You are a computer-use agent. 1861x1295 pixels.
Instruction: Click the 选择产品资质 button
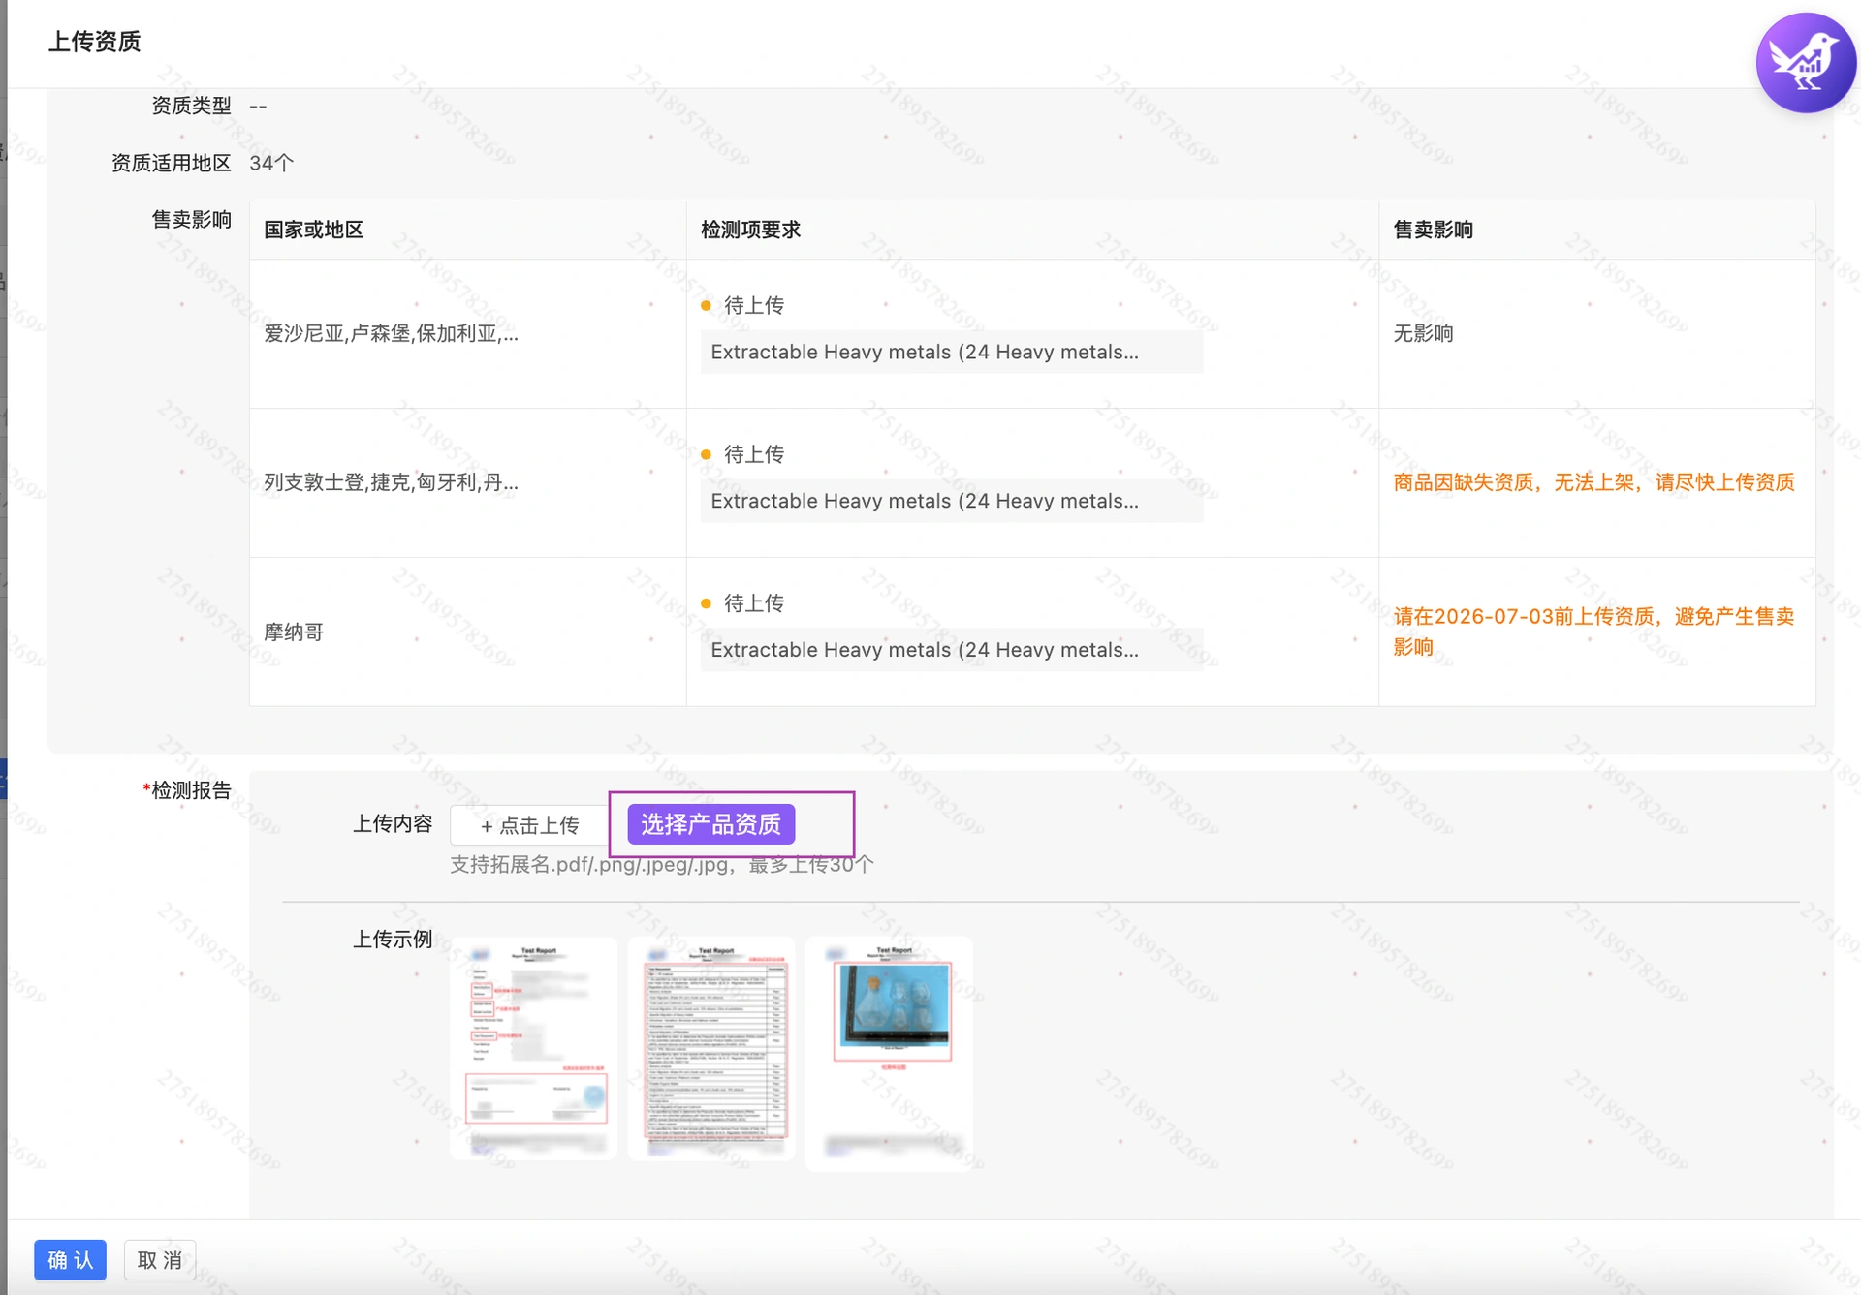coord(711,824)
